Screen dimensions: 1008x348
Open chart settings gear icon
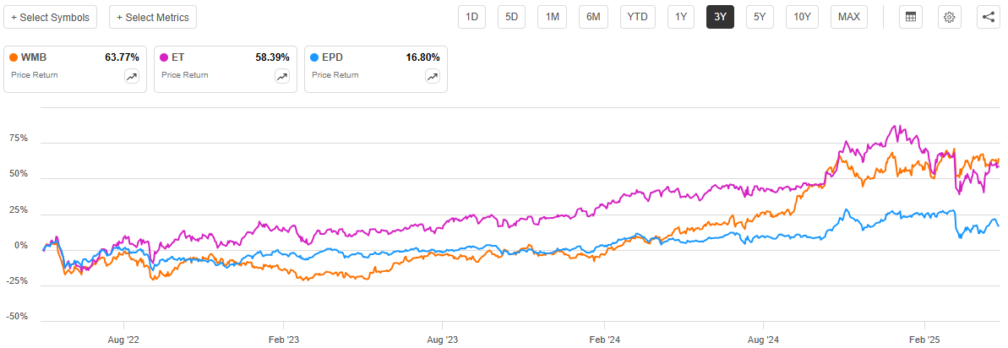[950, 17]
